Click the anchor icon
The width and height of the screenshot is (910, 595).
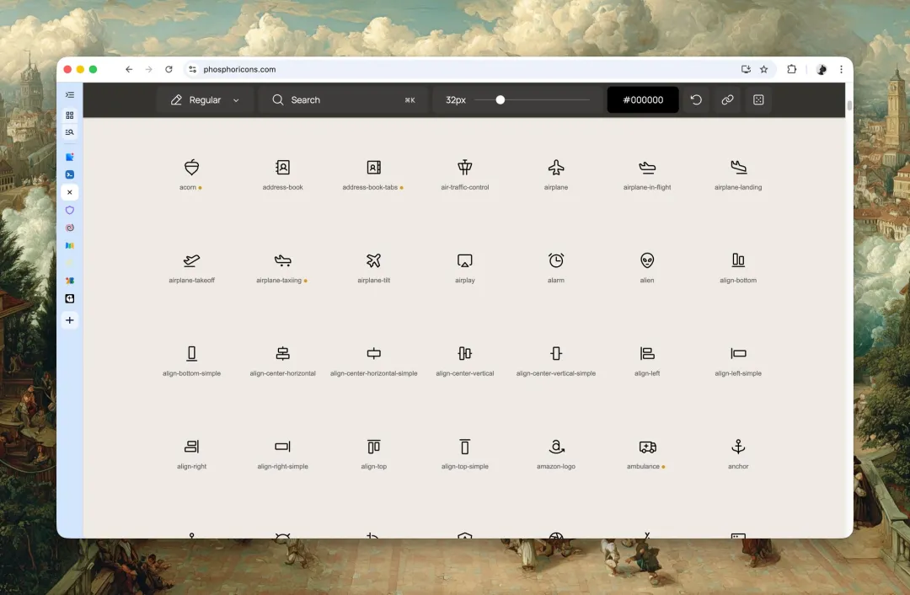[738, 447]
